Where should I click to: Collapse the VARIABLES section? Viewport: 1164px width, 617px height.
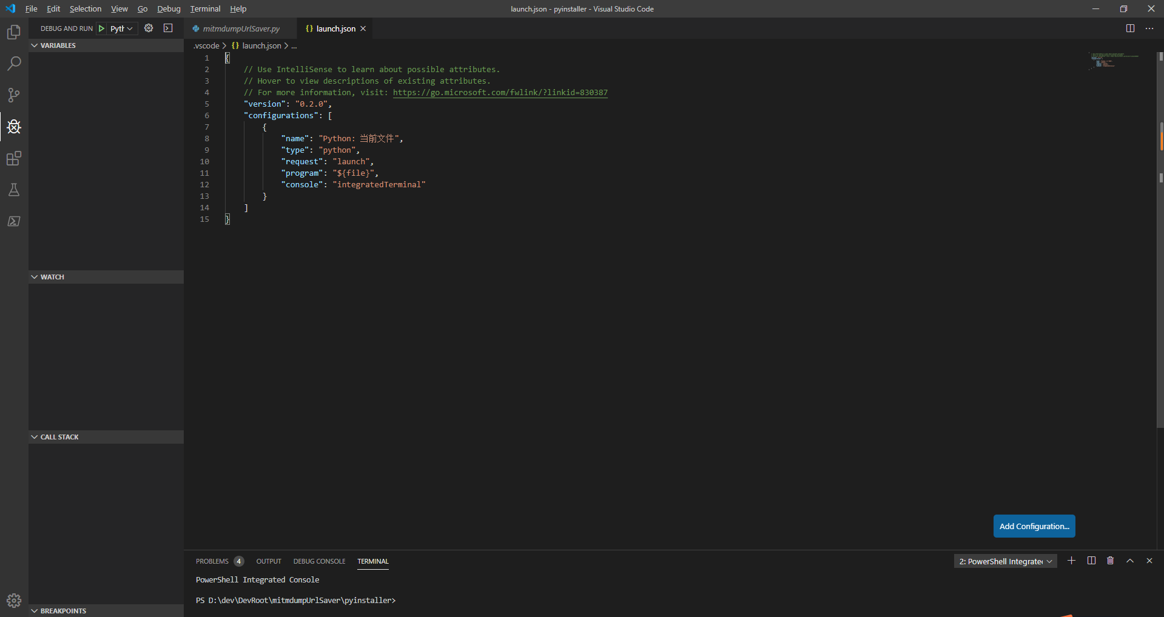point(58,45)
